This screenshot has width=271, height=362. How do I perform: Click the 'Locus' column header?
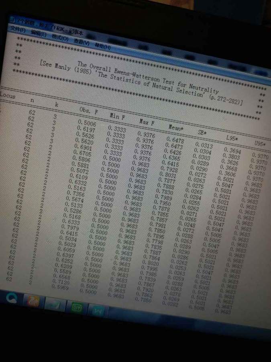tap(8, 95)
